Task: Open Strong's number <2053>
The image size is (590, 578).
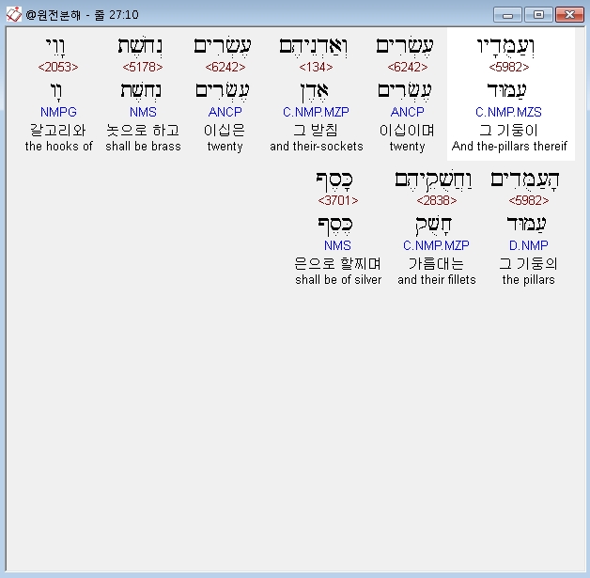Action: pos(58,67)
